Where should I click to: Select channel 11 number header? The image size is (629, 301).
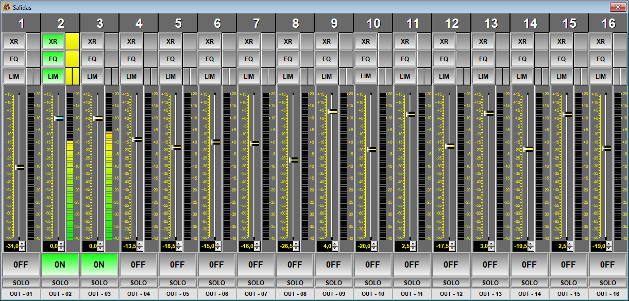click(412, 23)
